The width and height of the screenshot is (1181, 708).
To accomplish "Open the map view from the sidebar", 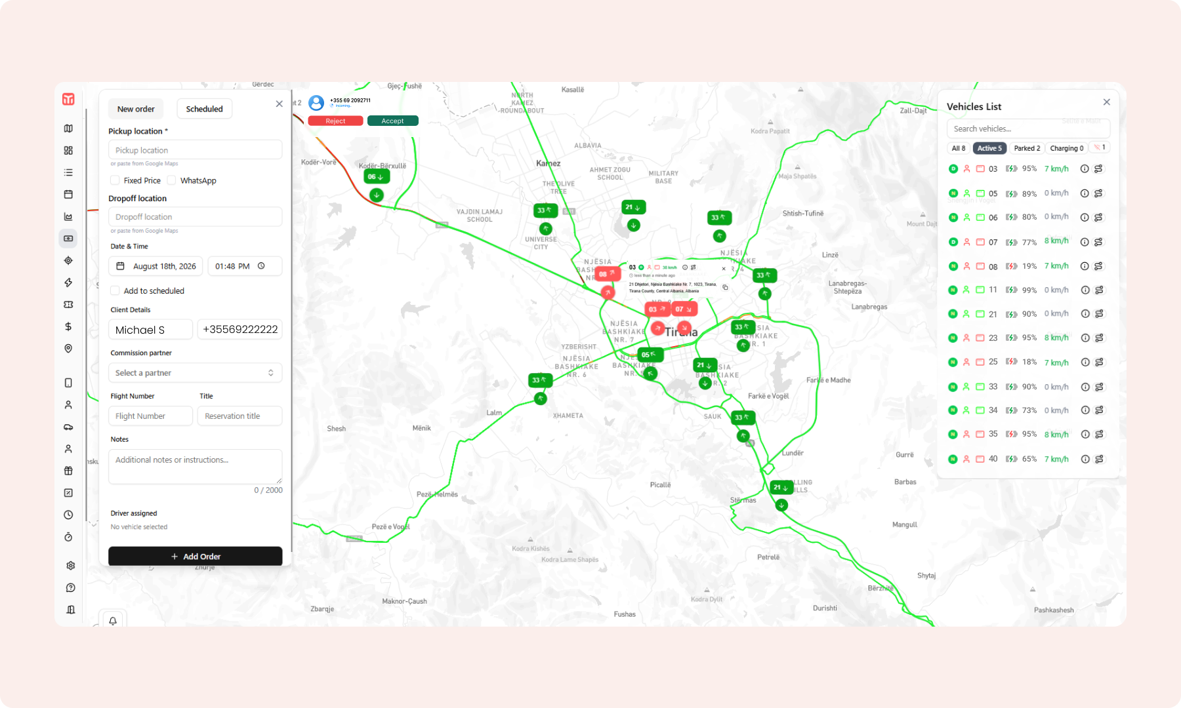I will click(68, 128).
